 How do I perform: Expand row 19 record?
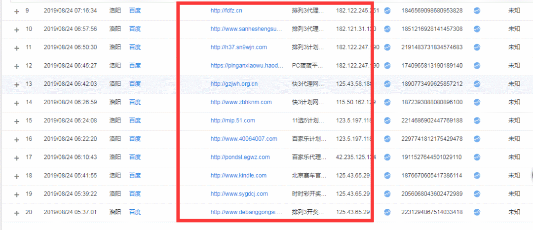point(17,195)
